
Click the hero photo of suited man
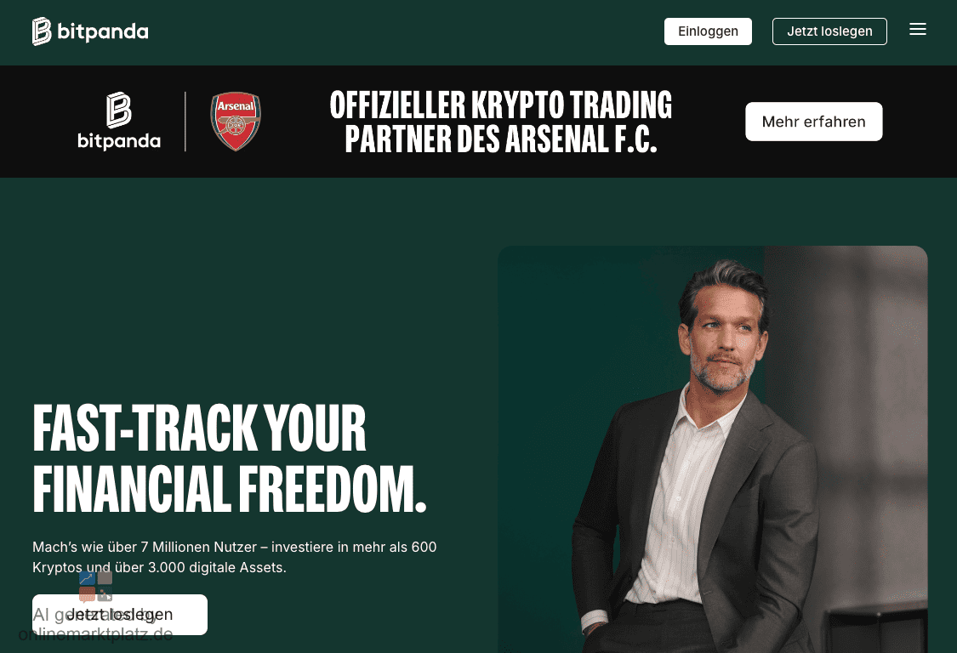(x=712, y=449)
